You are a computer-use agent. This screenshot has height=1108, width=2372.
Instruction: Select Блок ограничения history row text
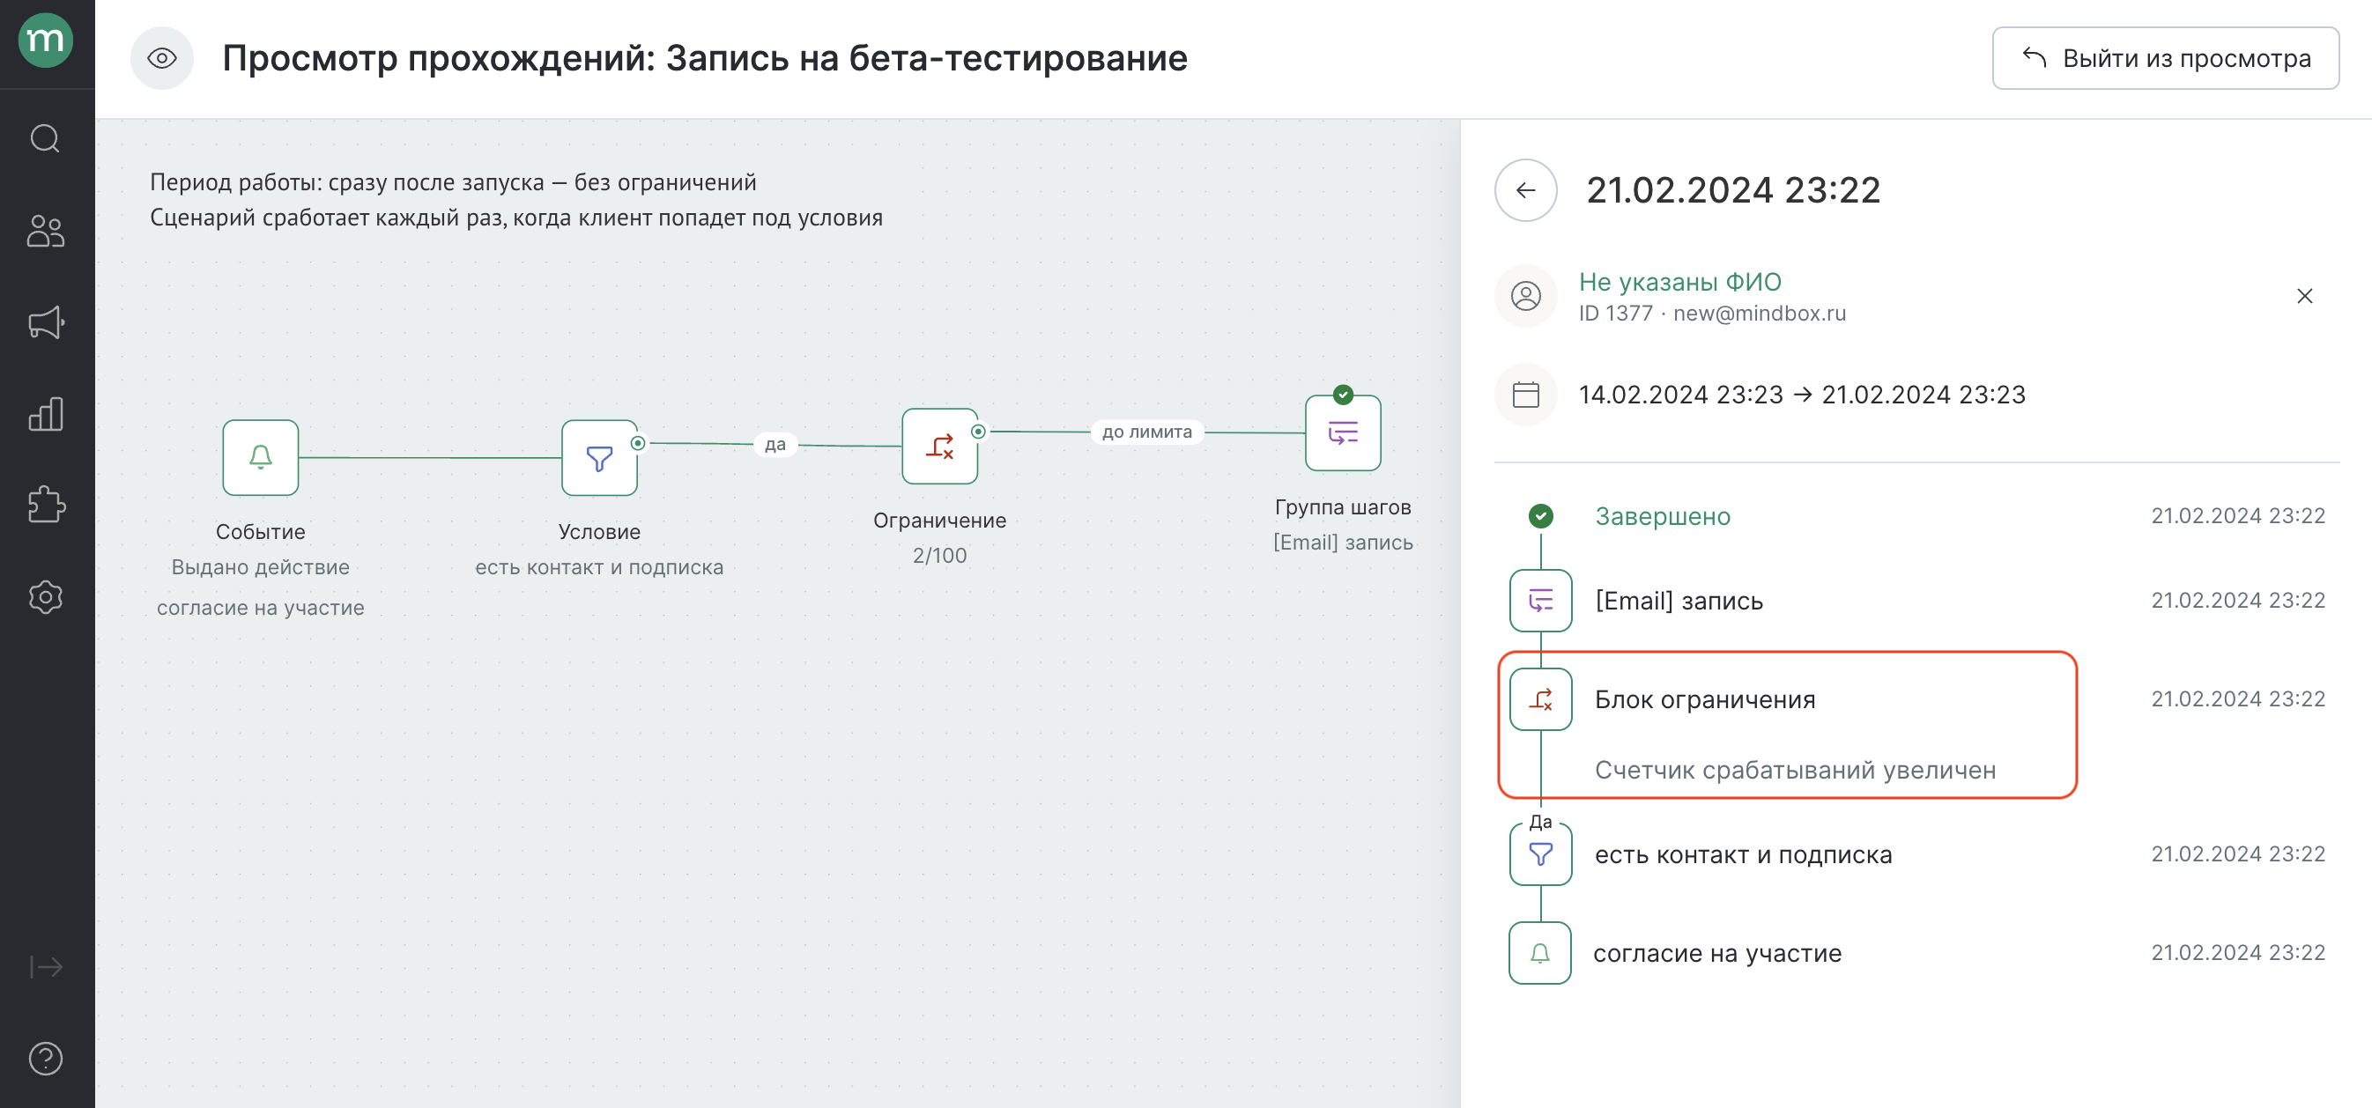1704,699
